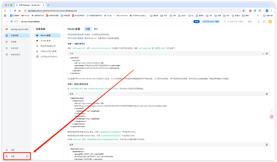This screenshot has width=277, height=162.
Task: Open the help question-mark icon in header
Action: 264,22
